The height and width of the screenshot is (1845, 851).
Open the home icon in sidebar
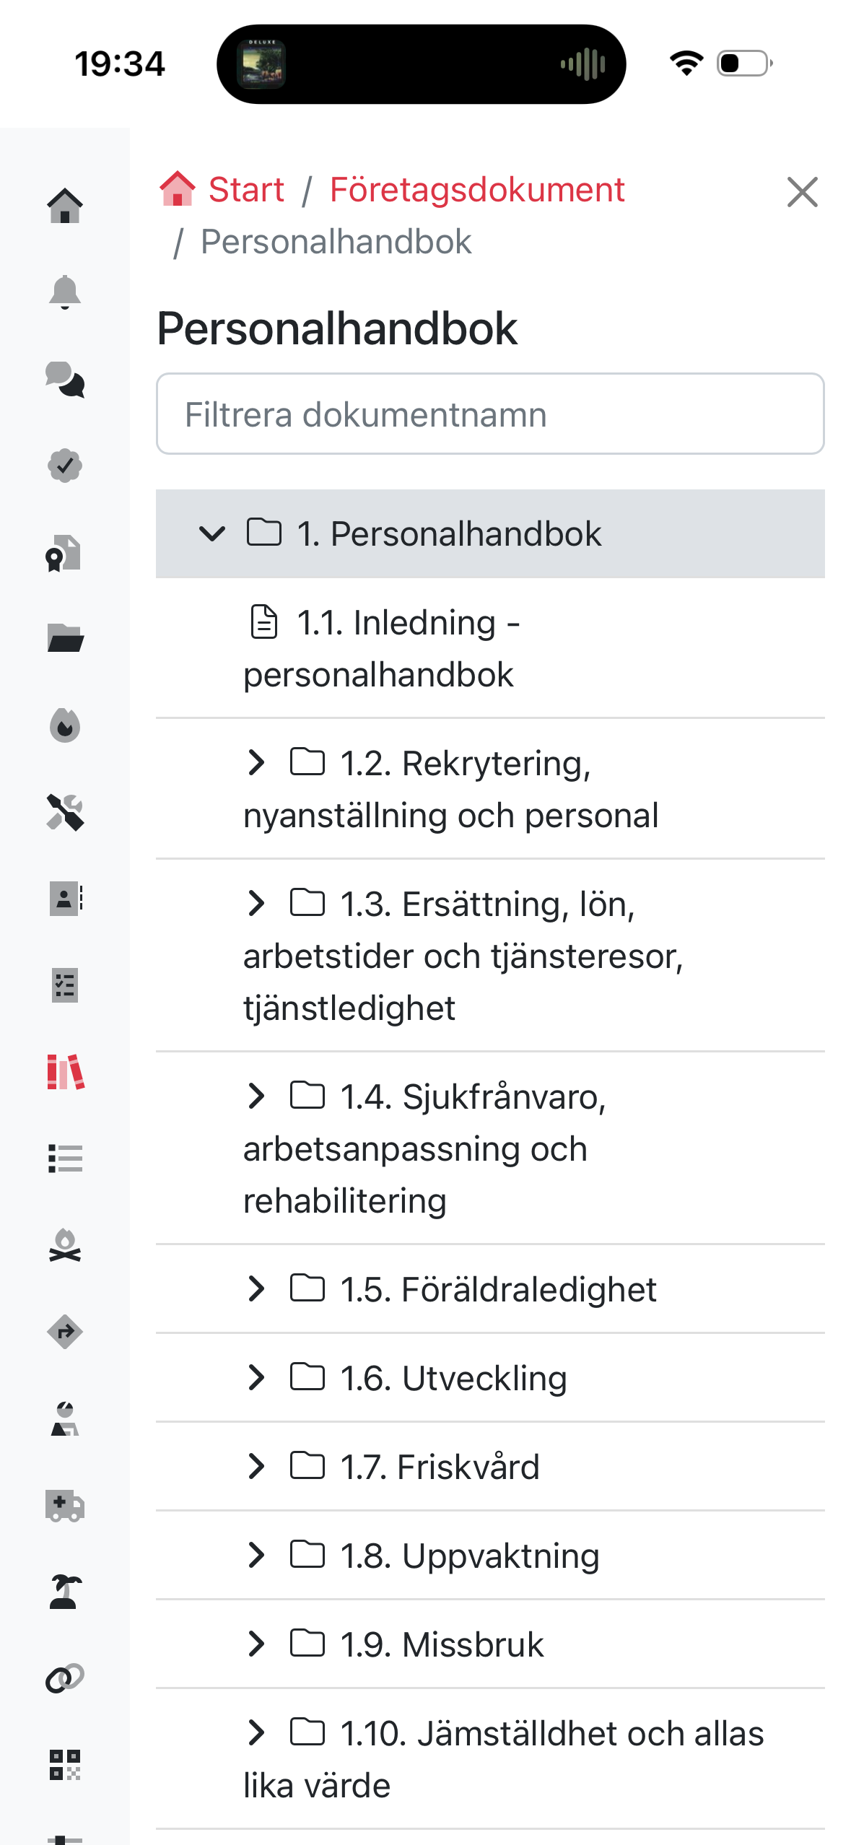[x=65, y=206]
